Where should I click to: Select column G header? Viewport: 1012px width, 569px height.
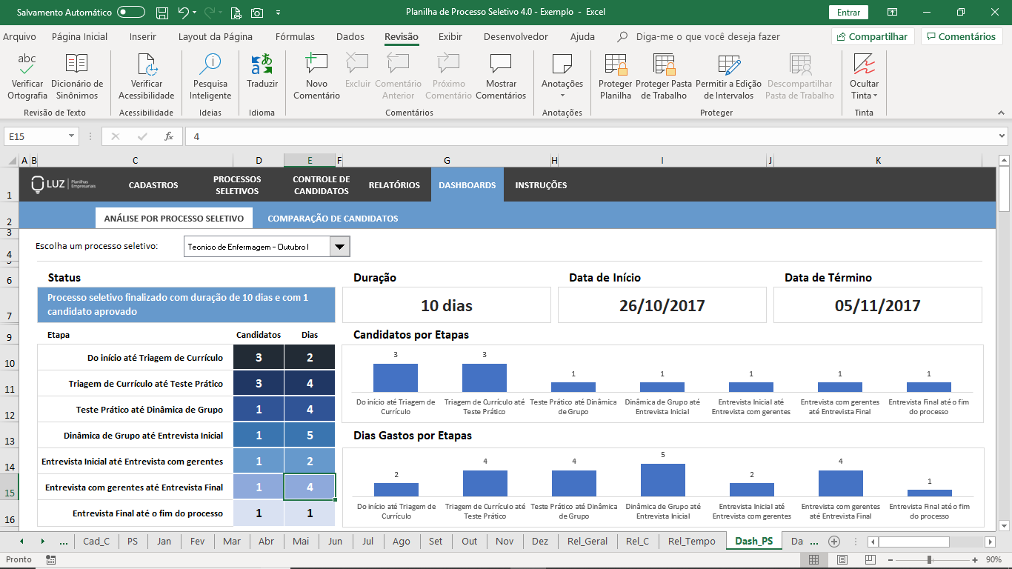[447, 160]
